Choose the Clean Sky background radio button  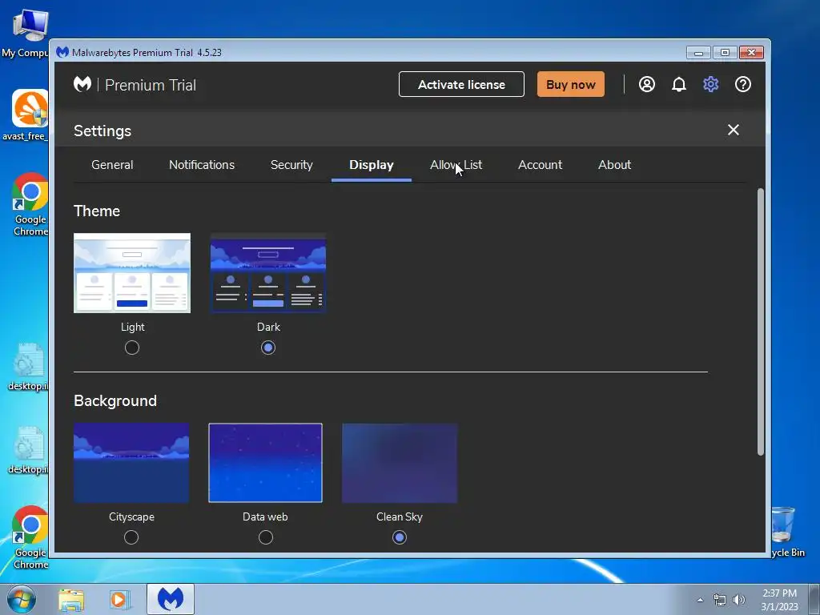click(x=399, y=537)
